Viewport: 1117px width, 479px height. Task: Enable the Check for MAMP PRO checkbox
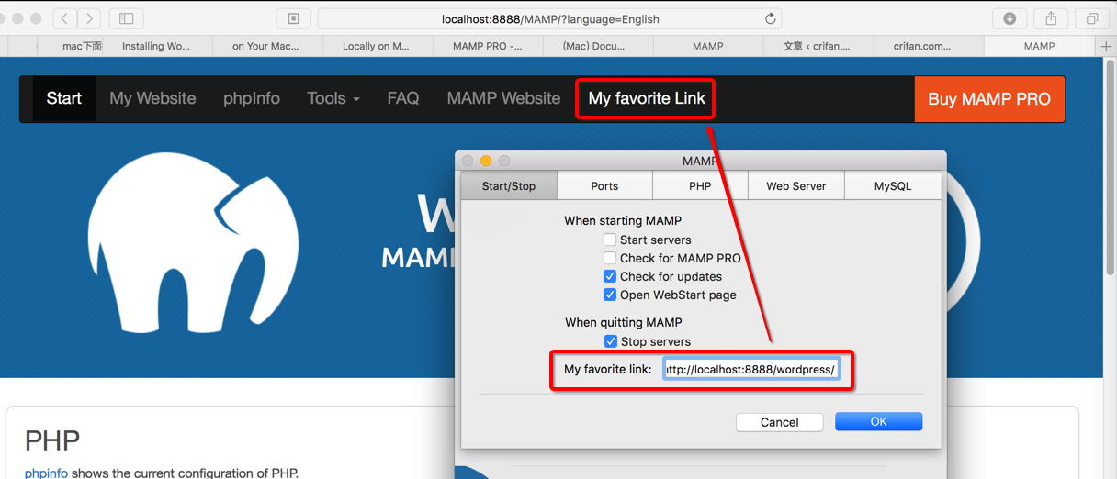(610, 258)
